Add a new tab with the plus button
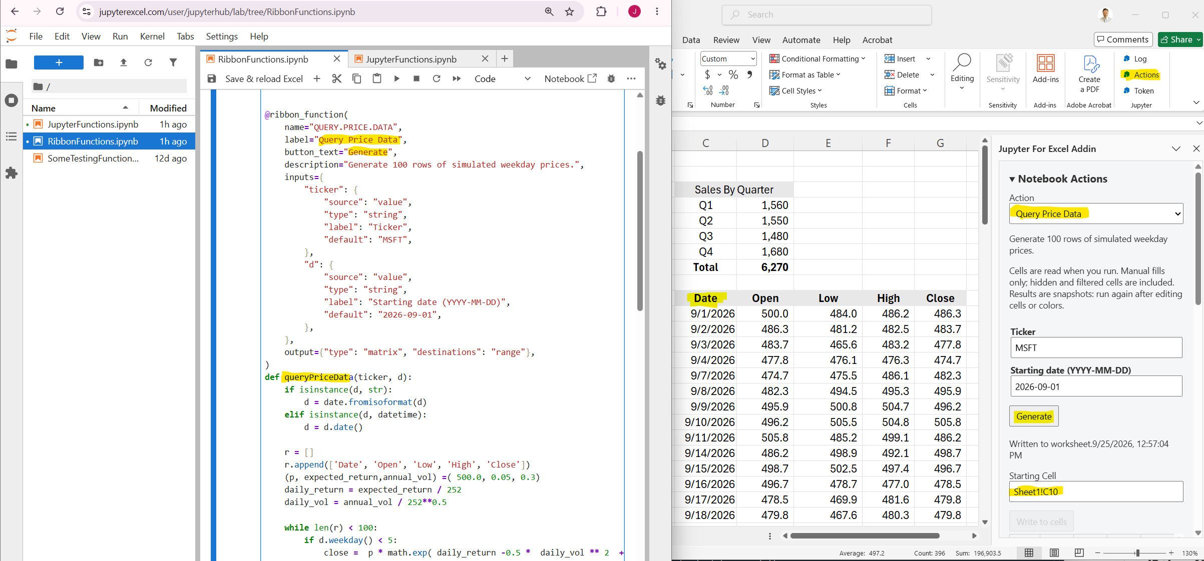This screenshot has height=561, width=1204. 505,59
